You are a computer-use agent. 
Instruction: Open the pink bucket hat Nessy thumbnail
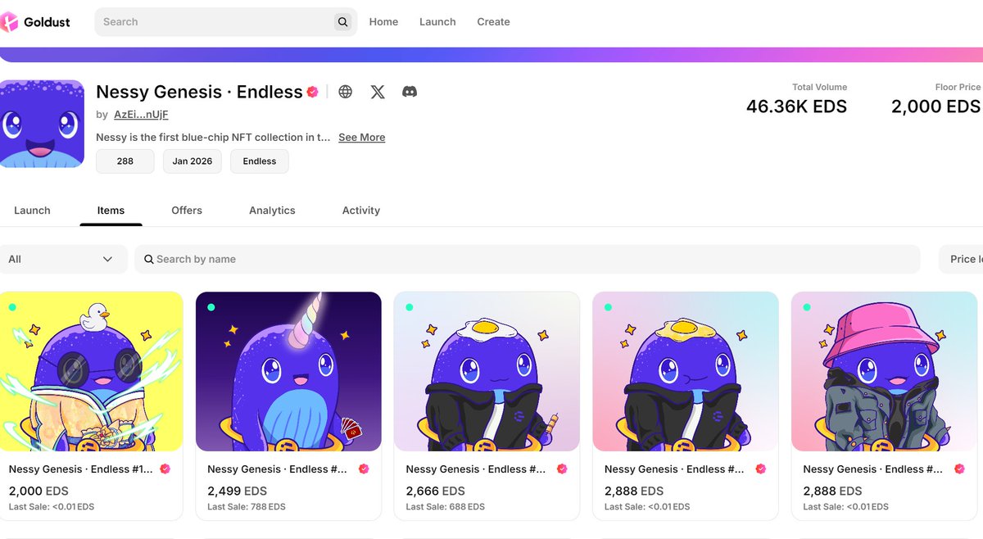coord(884,371)
